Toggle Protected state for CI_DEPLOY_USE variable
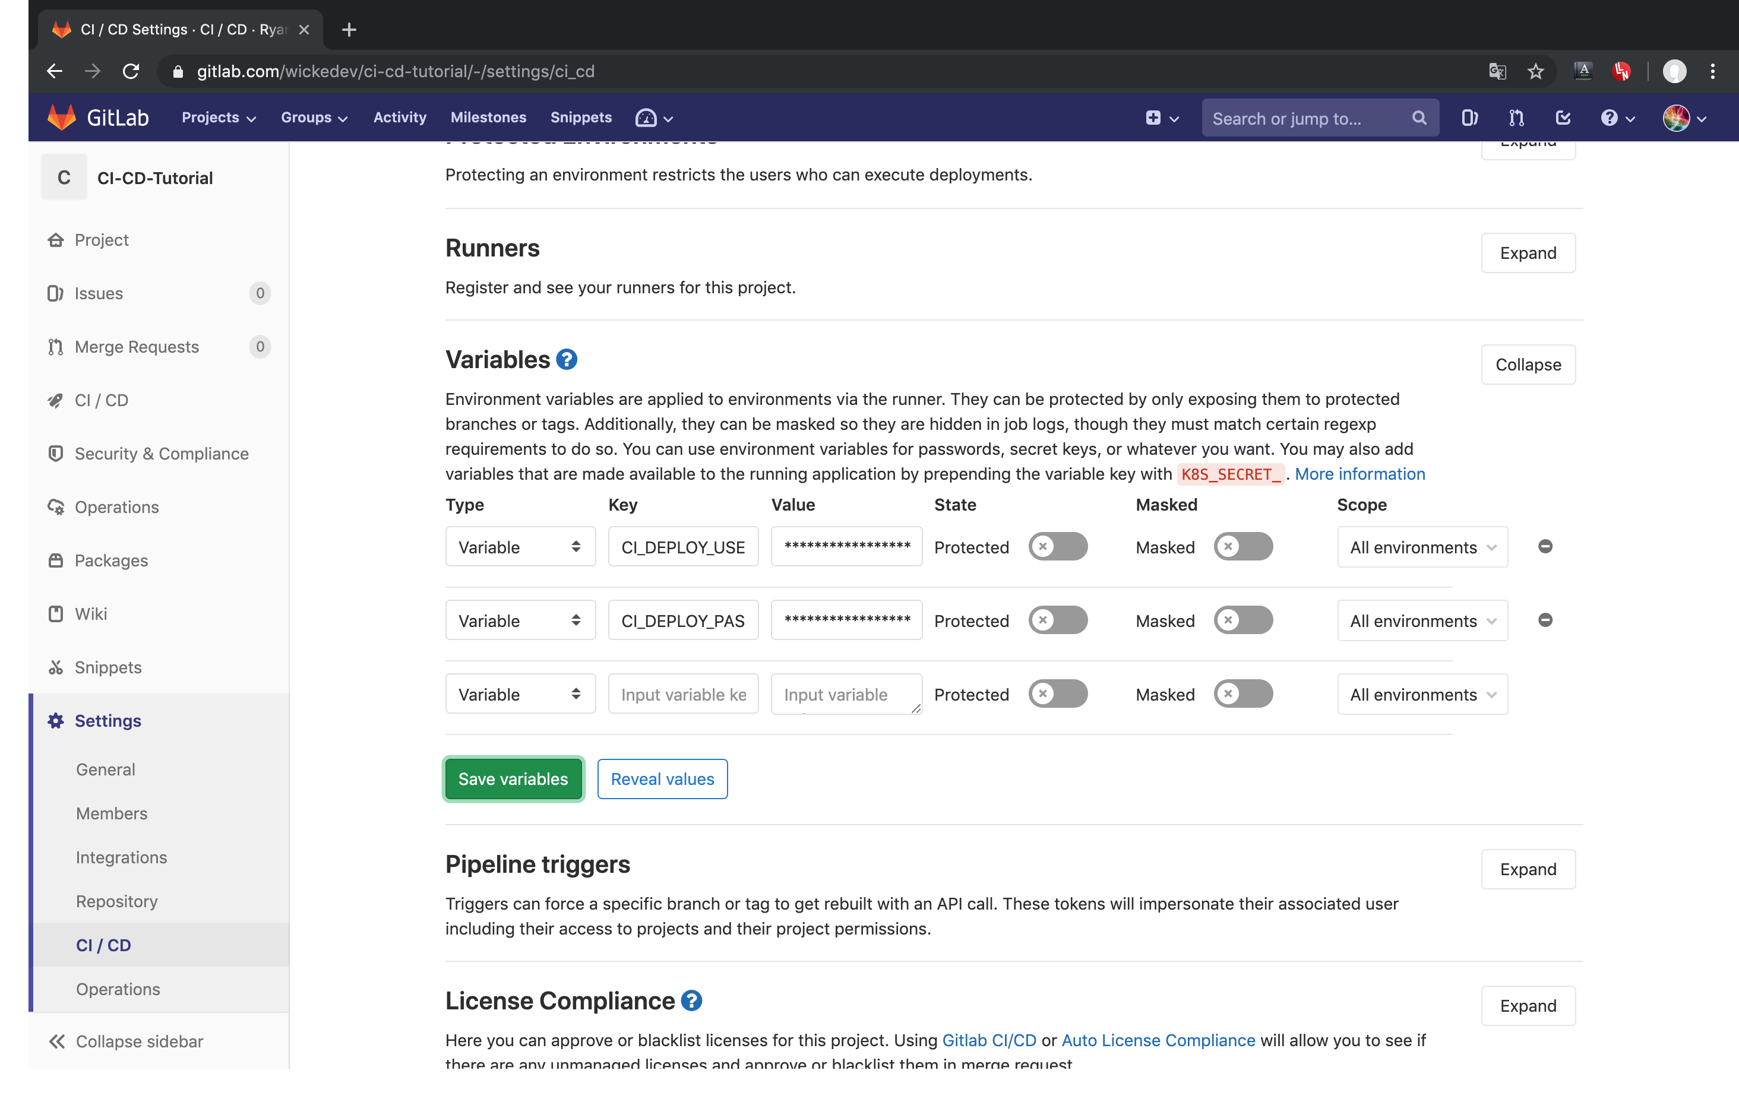 (1058, 547)
